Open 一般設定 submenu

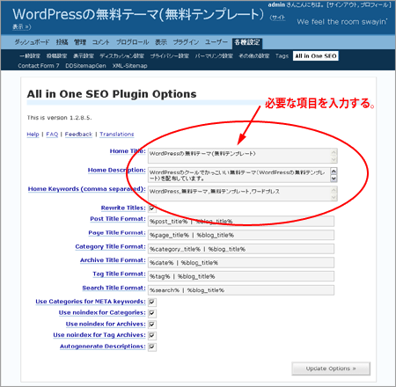(30, 55)
